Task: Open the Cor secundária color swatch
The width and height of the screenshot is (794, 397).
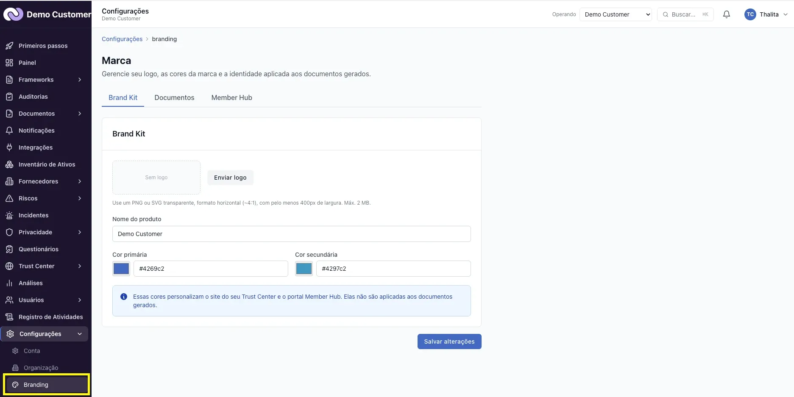Action: (304, 269)
